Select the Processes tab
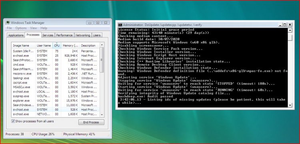This screenshot has height=144, width=300. (x=33, y=35)
